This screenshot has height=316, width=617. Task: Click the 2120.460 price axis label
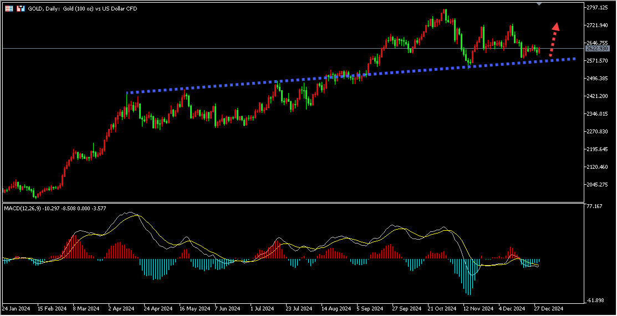[598, 167]
